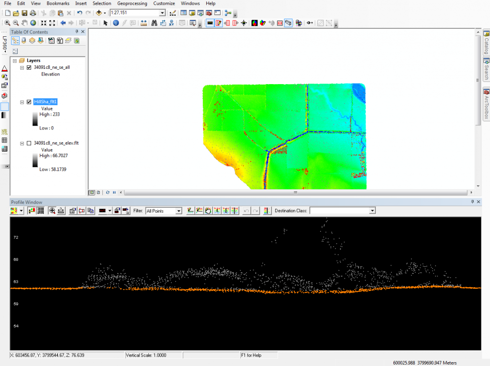Screen dimensions: 490x366
Task: Collapse the HillSha_flt1 legend
Action: (22, 101)
